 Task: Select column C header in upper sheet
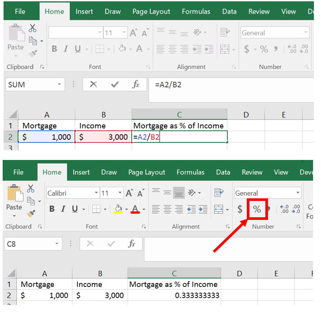[179, 115]
